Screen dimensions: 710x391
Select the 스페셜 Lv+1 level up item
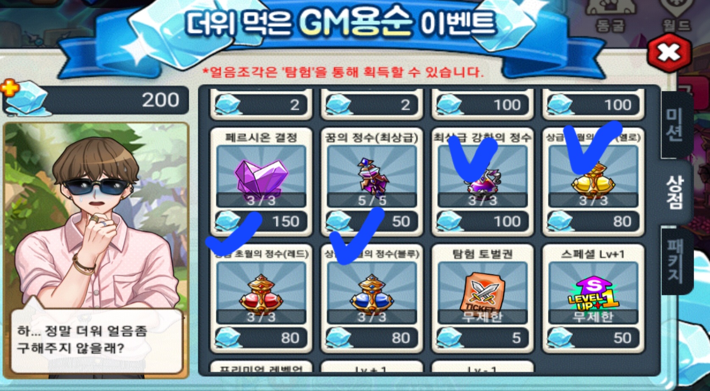[593, 292]
